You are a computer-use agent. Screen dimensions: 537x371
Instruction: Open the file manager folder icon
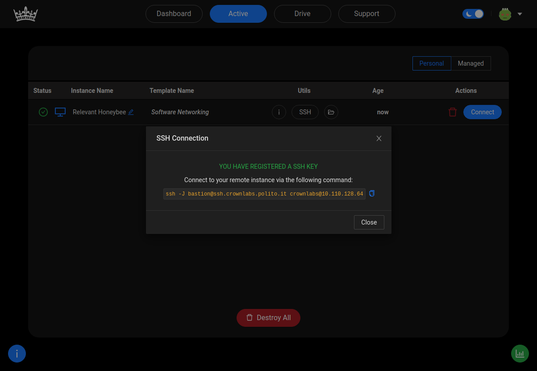coord(331,112)
